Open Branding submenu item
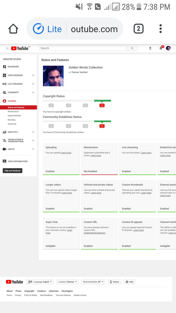 11,120
